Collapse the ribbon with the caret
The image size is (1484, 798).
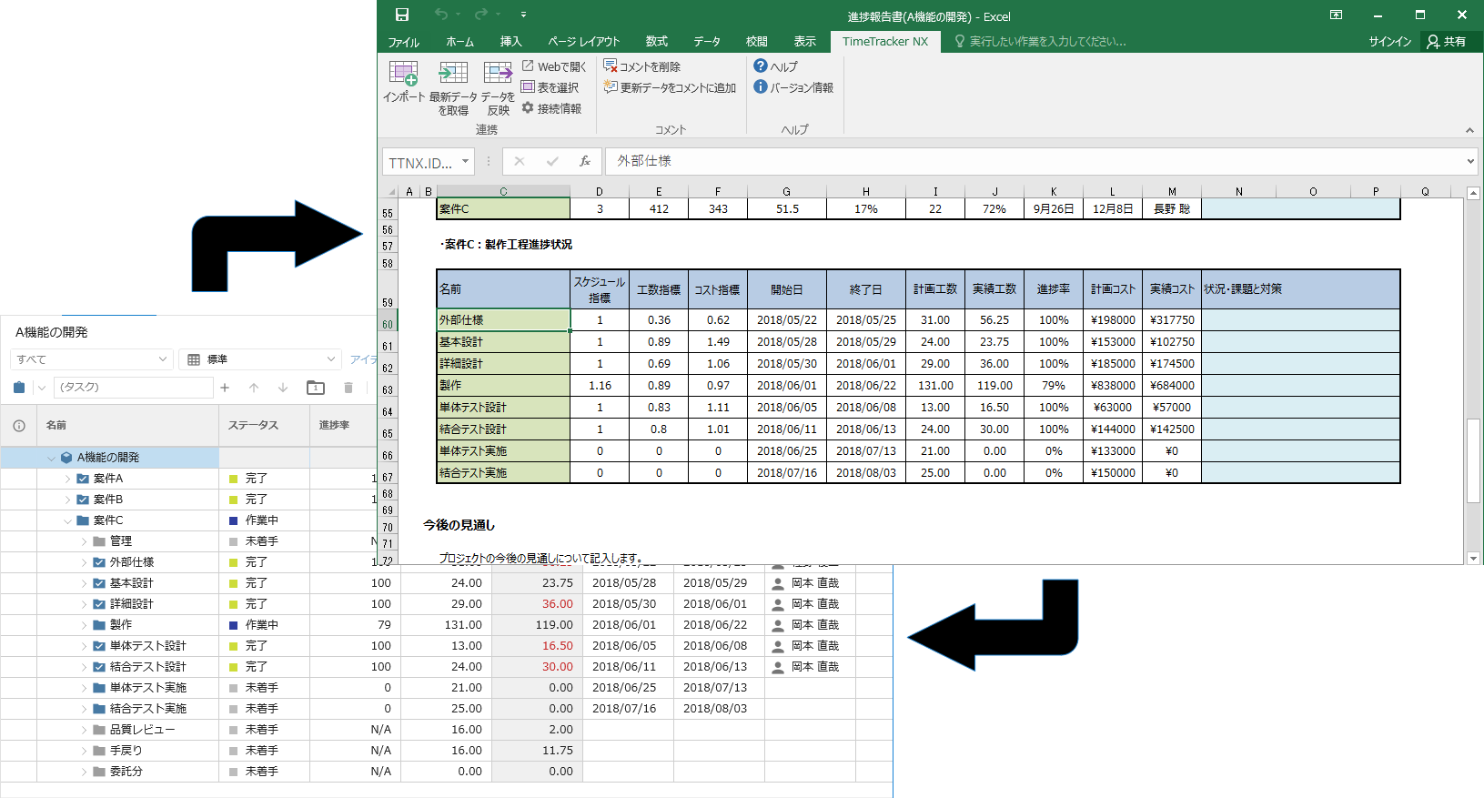[1469, 130]
